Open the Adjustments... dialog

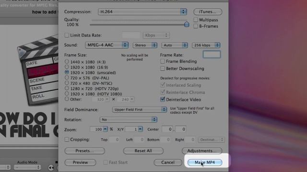point(202,151)
